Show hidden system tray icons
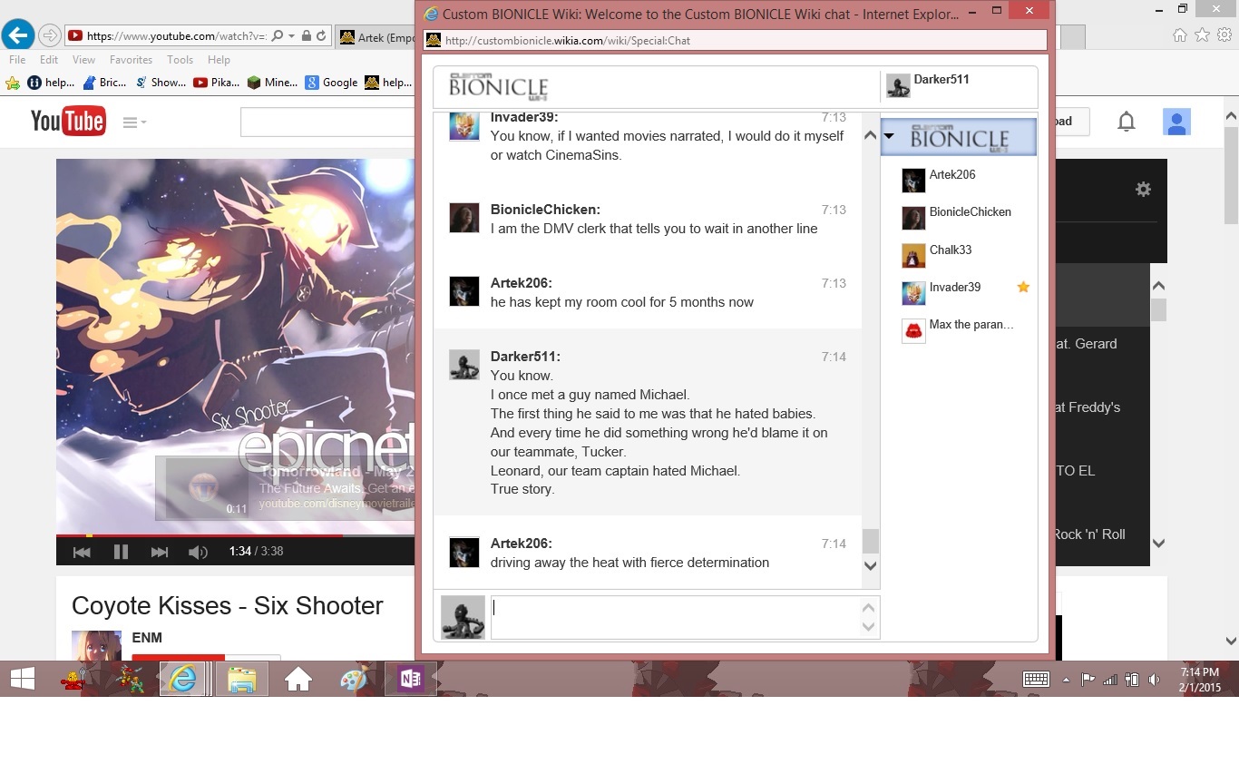The width and height of the screenshot is (1239, 784). click(1066, 680)
